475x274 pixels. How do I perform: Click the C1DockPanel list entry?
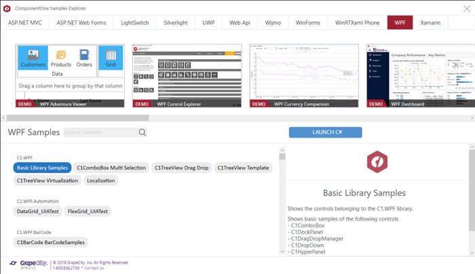305,232
